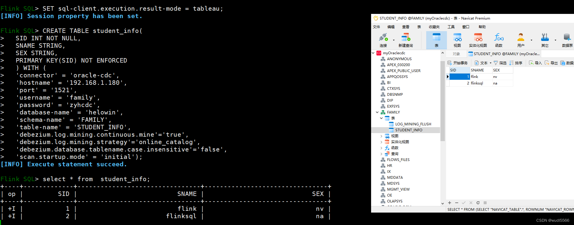
Task: Delete record with the minus icon
Action: pos(457,203)
